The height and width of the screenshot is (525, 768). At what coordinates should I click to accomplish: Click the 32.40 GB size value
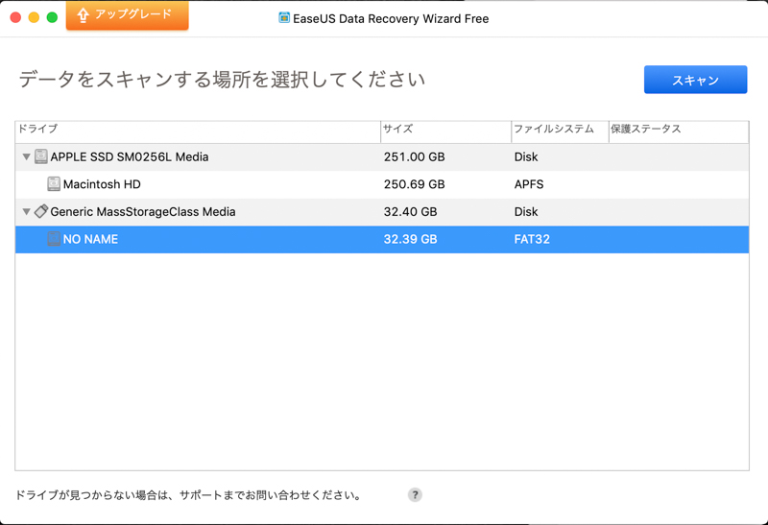pyautogui.click(x=411, y=211)
